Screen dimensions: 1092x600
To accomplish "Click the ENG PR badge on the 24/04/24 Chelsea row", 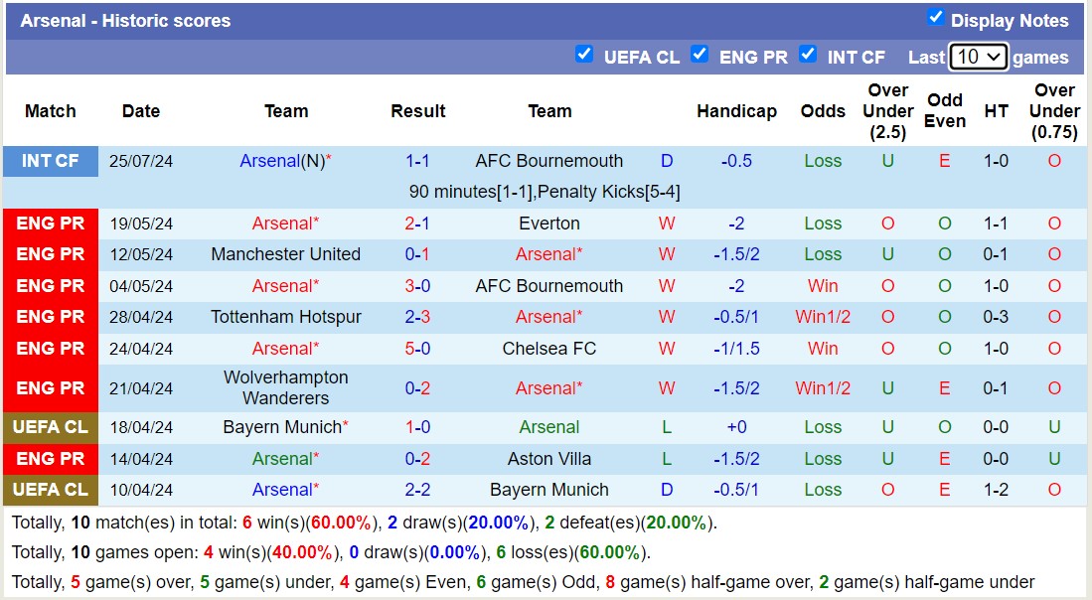I will pyautogui.click(x=50, y=348).
